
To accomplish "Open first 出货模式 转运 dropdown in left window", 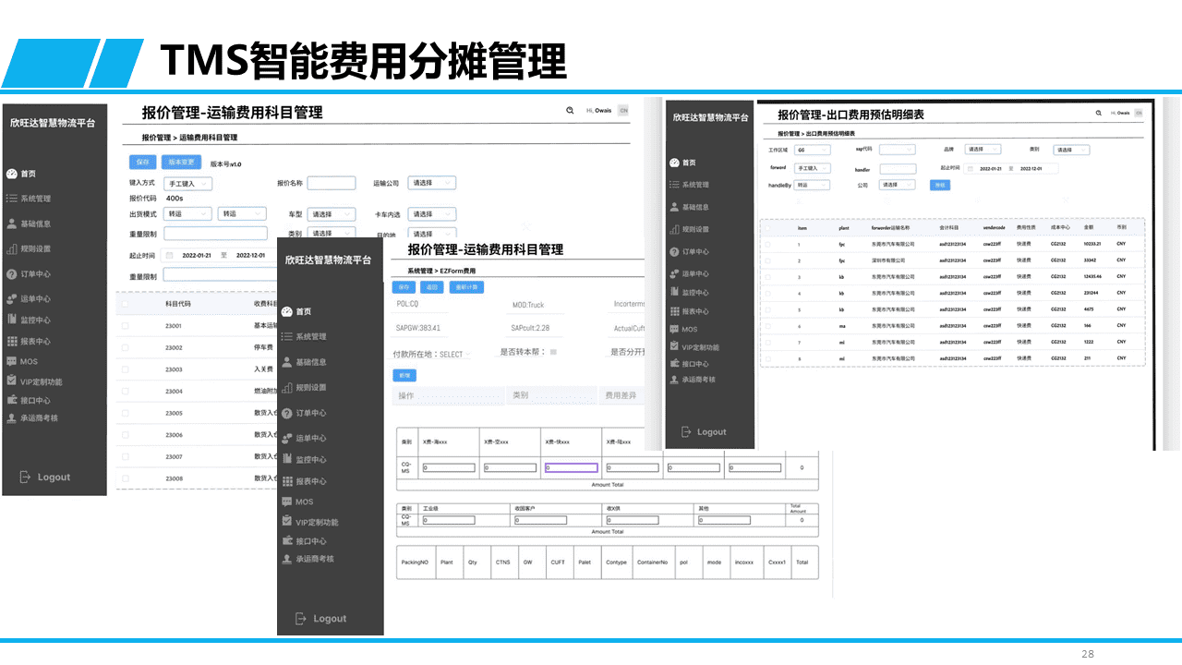I will pos(188,213).
